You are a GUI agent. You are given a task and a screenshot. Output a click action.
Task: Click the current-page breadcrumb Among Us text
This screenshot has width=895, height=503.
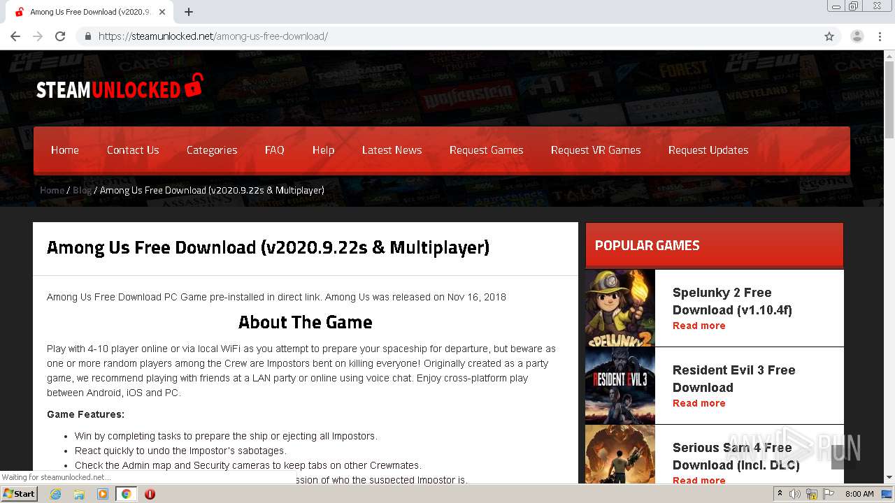pos(212,190)
